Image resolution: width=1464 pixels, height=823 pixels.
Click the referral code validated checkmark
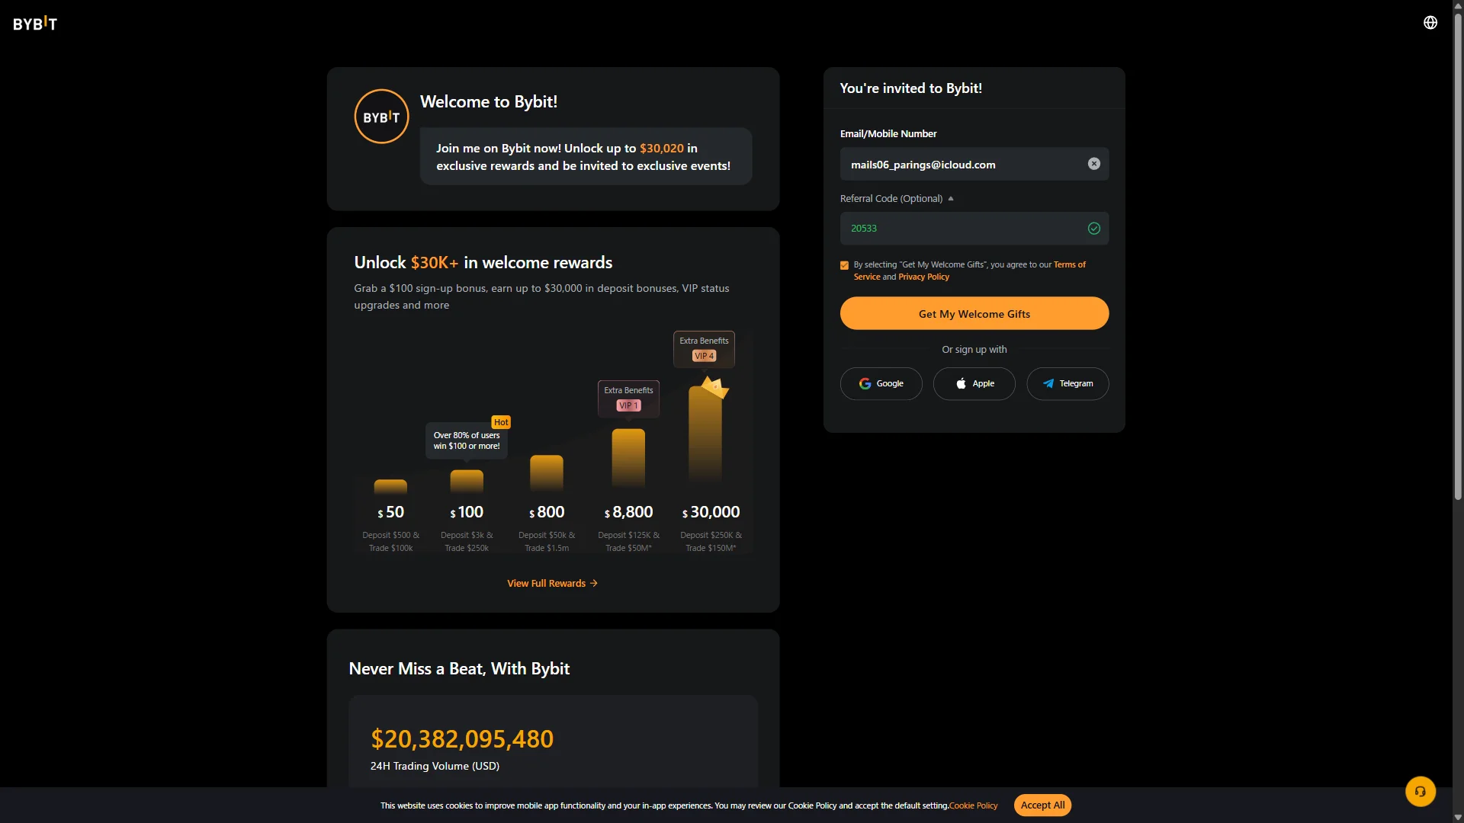pos(1094,229)
